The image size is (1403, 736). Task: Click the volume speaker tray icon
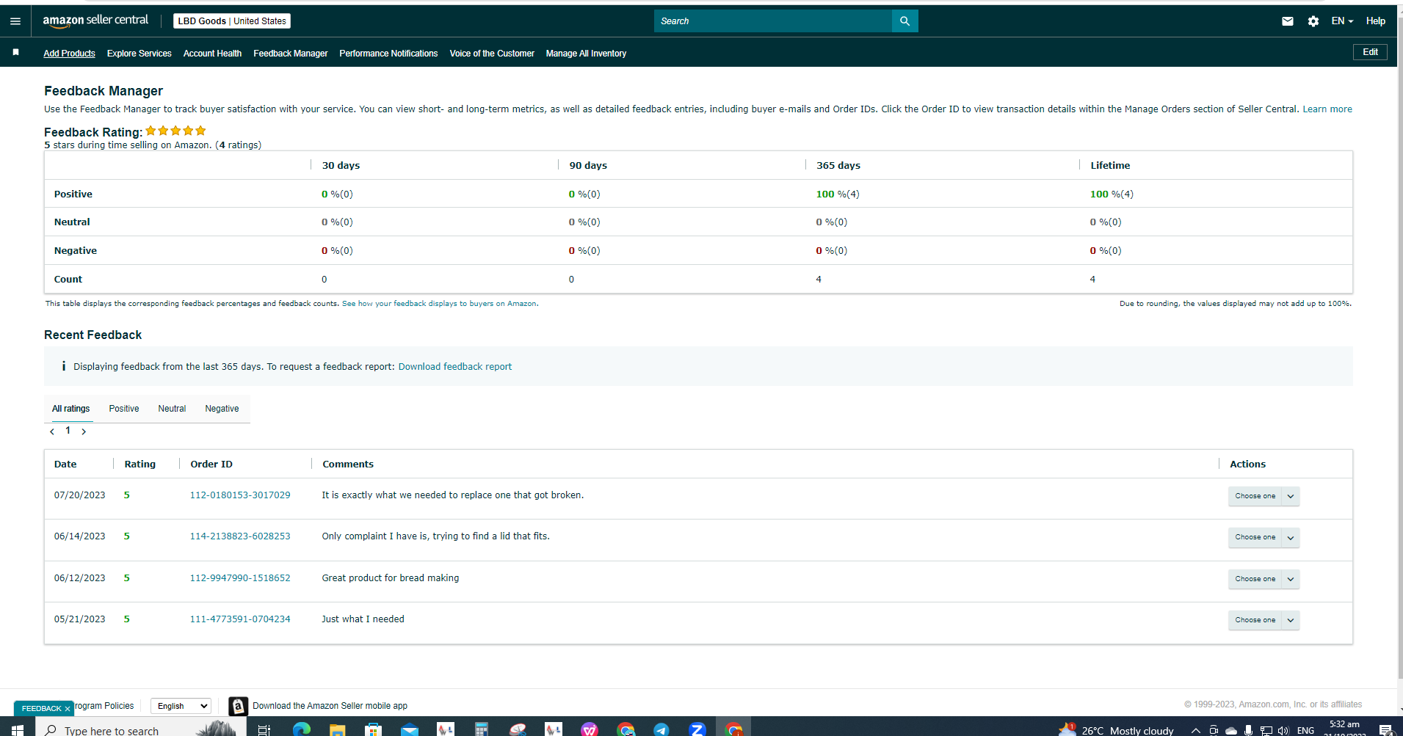coord(1283,730)
